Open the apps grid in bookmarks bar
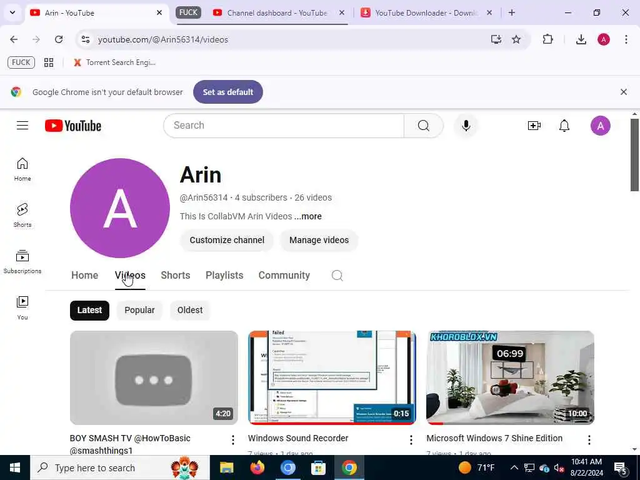The image size is (640, 480). tap(49, 62)
